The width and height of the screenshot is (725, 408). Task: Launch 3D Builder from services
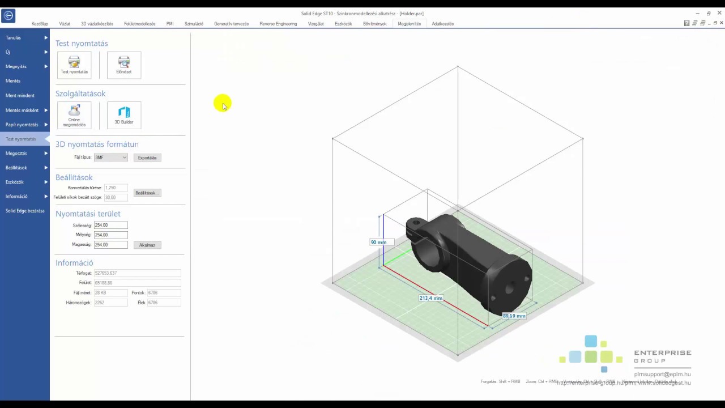(x=124, y=116)
